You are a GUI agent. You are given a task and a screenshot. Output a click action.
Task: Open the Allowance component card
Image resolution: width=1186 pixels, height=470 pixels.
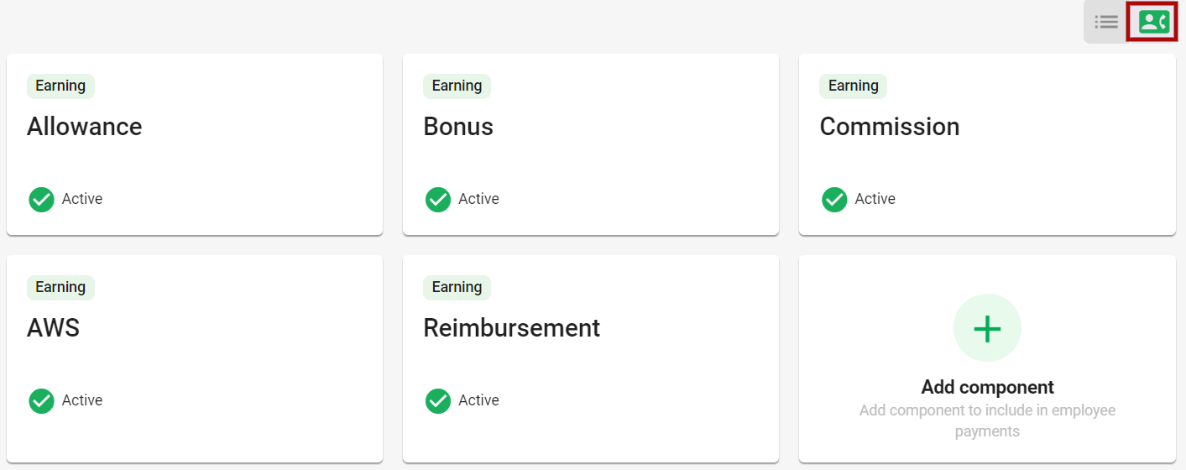pyautogui.click(x=195, y=144)
